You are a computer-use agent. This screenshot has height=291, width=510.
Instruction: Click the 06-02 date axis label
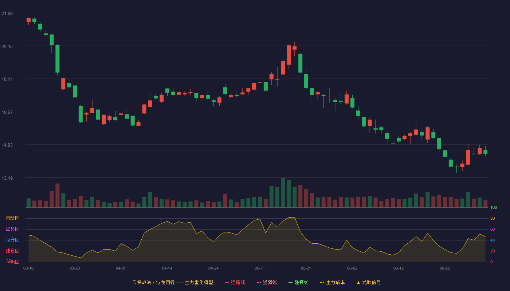coord(352,268)
